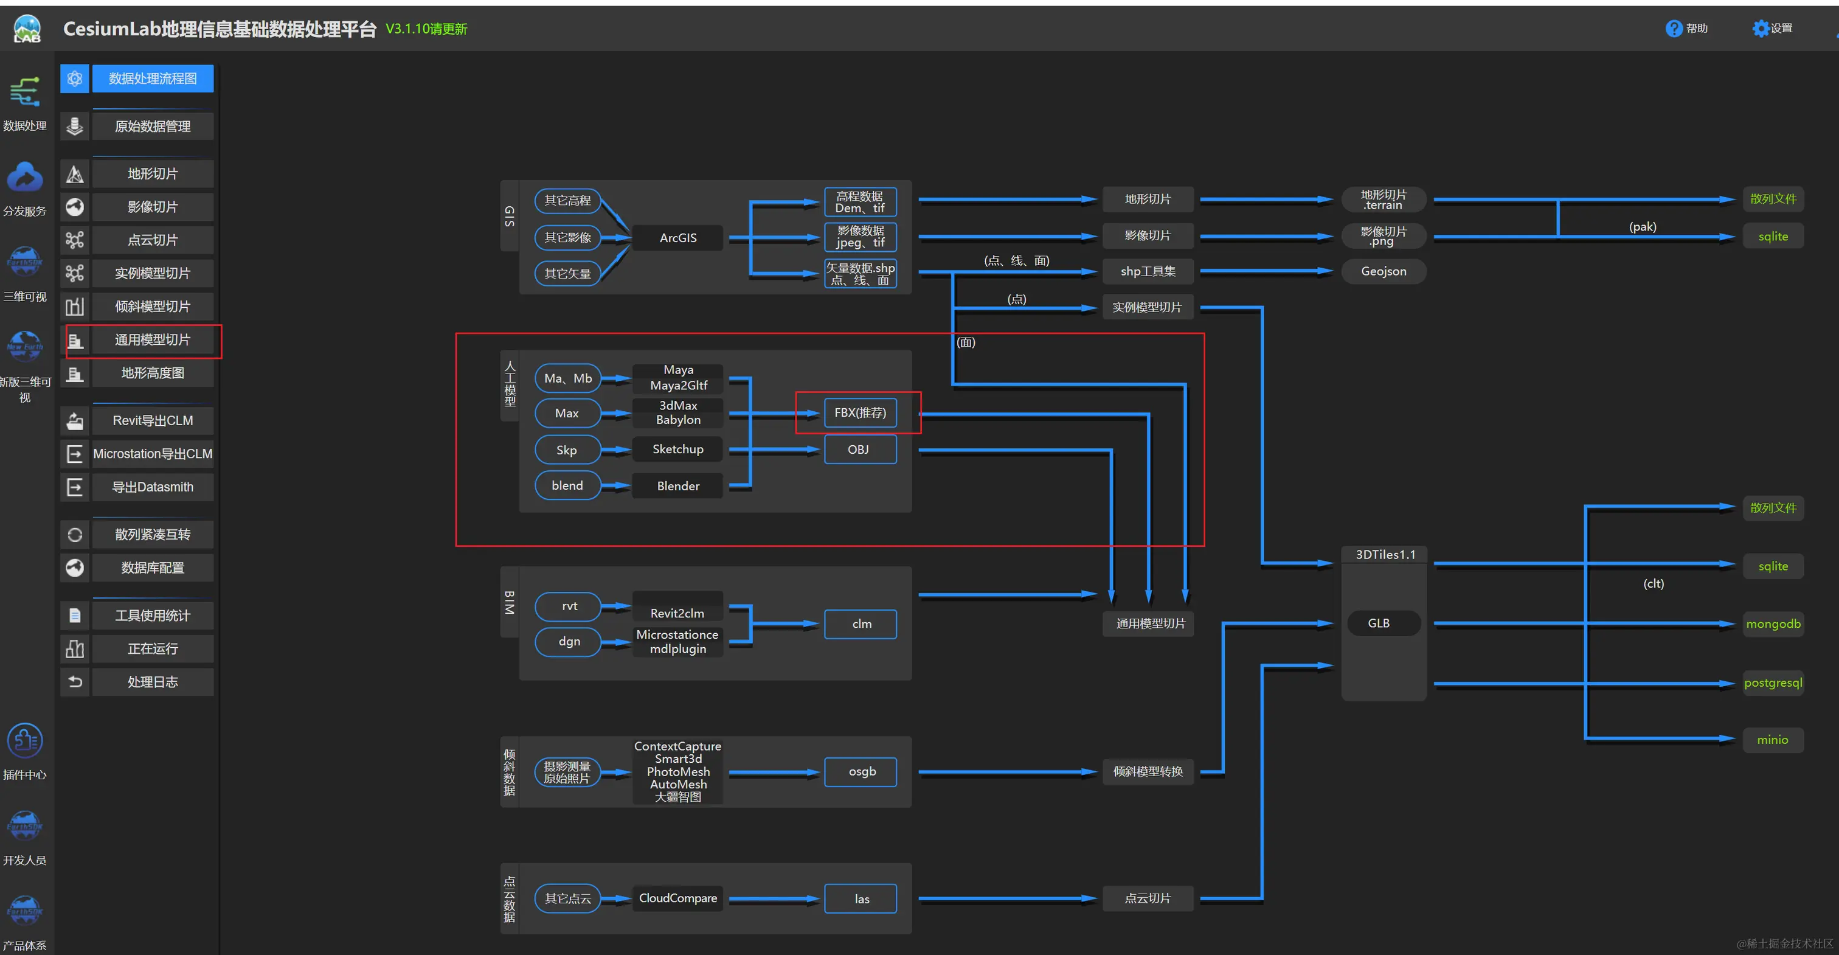The width and height of the screenshot is (1839, 955).
Task: Click the 帮助 help icon
Action: 1674,29
